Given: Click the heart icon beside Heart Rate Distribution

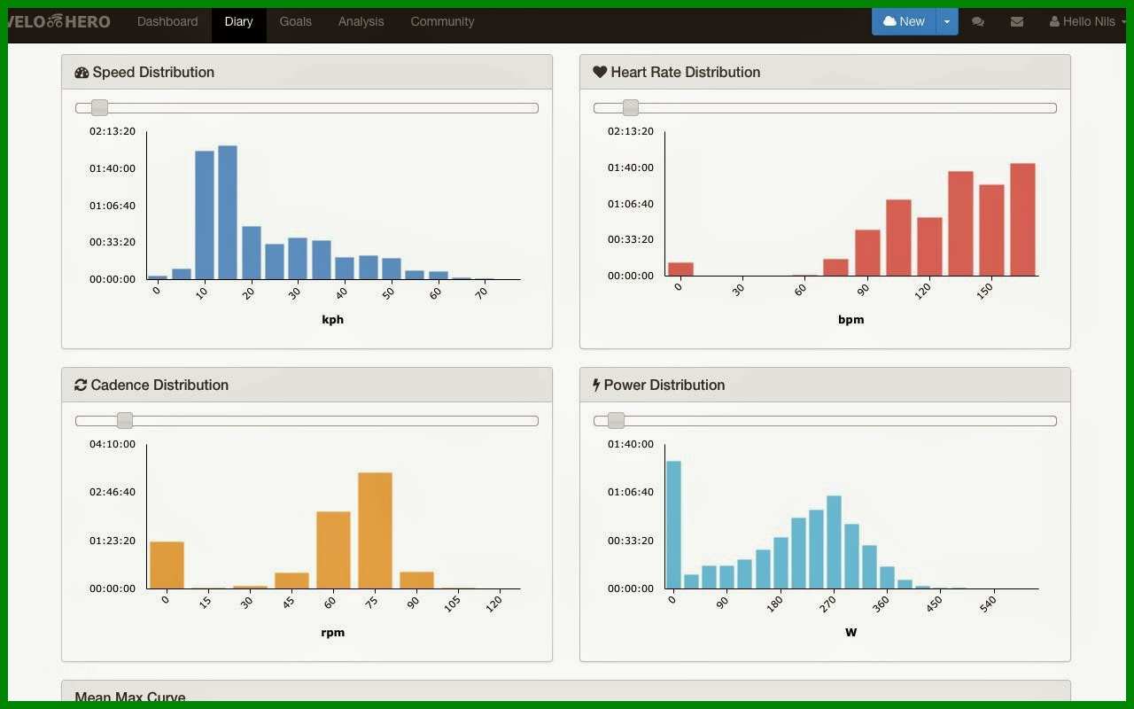Looking at the screenshot, I should pos(600,73).
